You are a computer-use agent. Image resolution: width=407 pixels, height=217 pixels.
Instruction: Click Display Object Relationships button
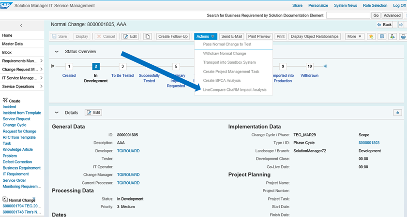point(315,36)
